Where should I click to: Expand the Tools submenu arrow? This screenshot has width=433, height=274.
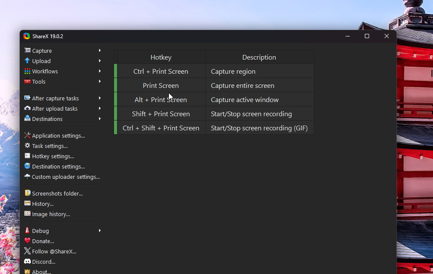(100, 81)
